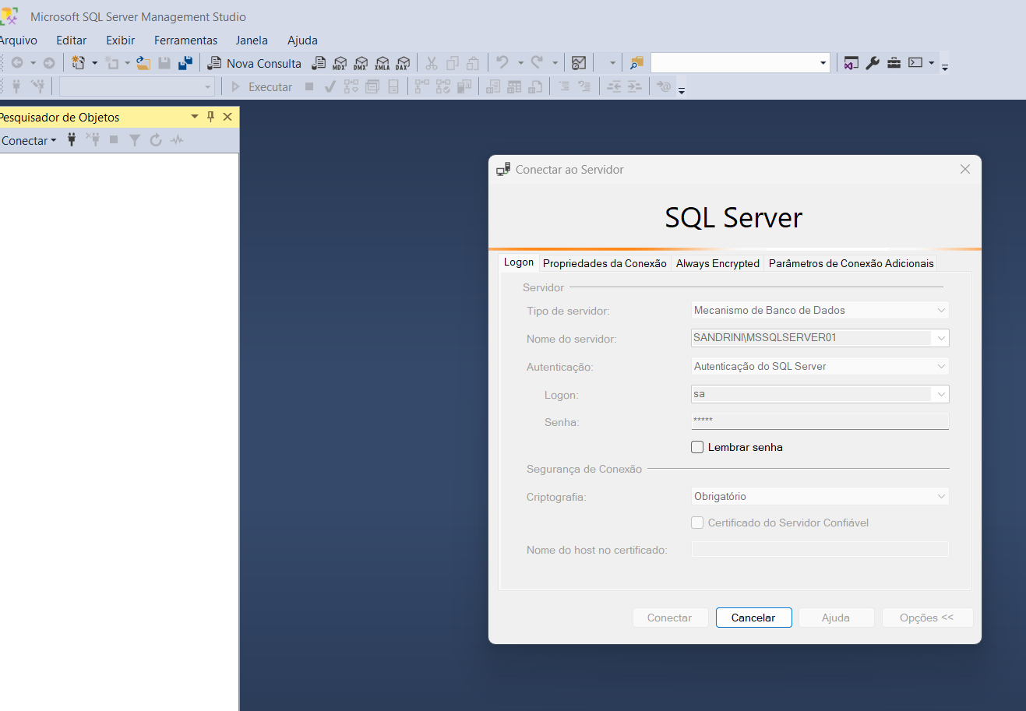The image size is (1026, 711).
Task: Expand the Nome do servidor combo box
Action: click(x=941, y=338)
